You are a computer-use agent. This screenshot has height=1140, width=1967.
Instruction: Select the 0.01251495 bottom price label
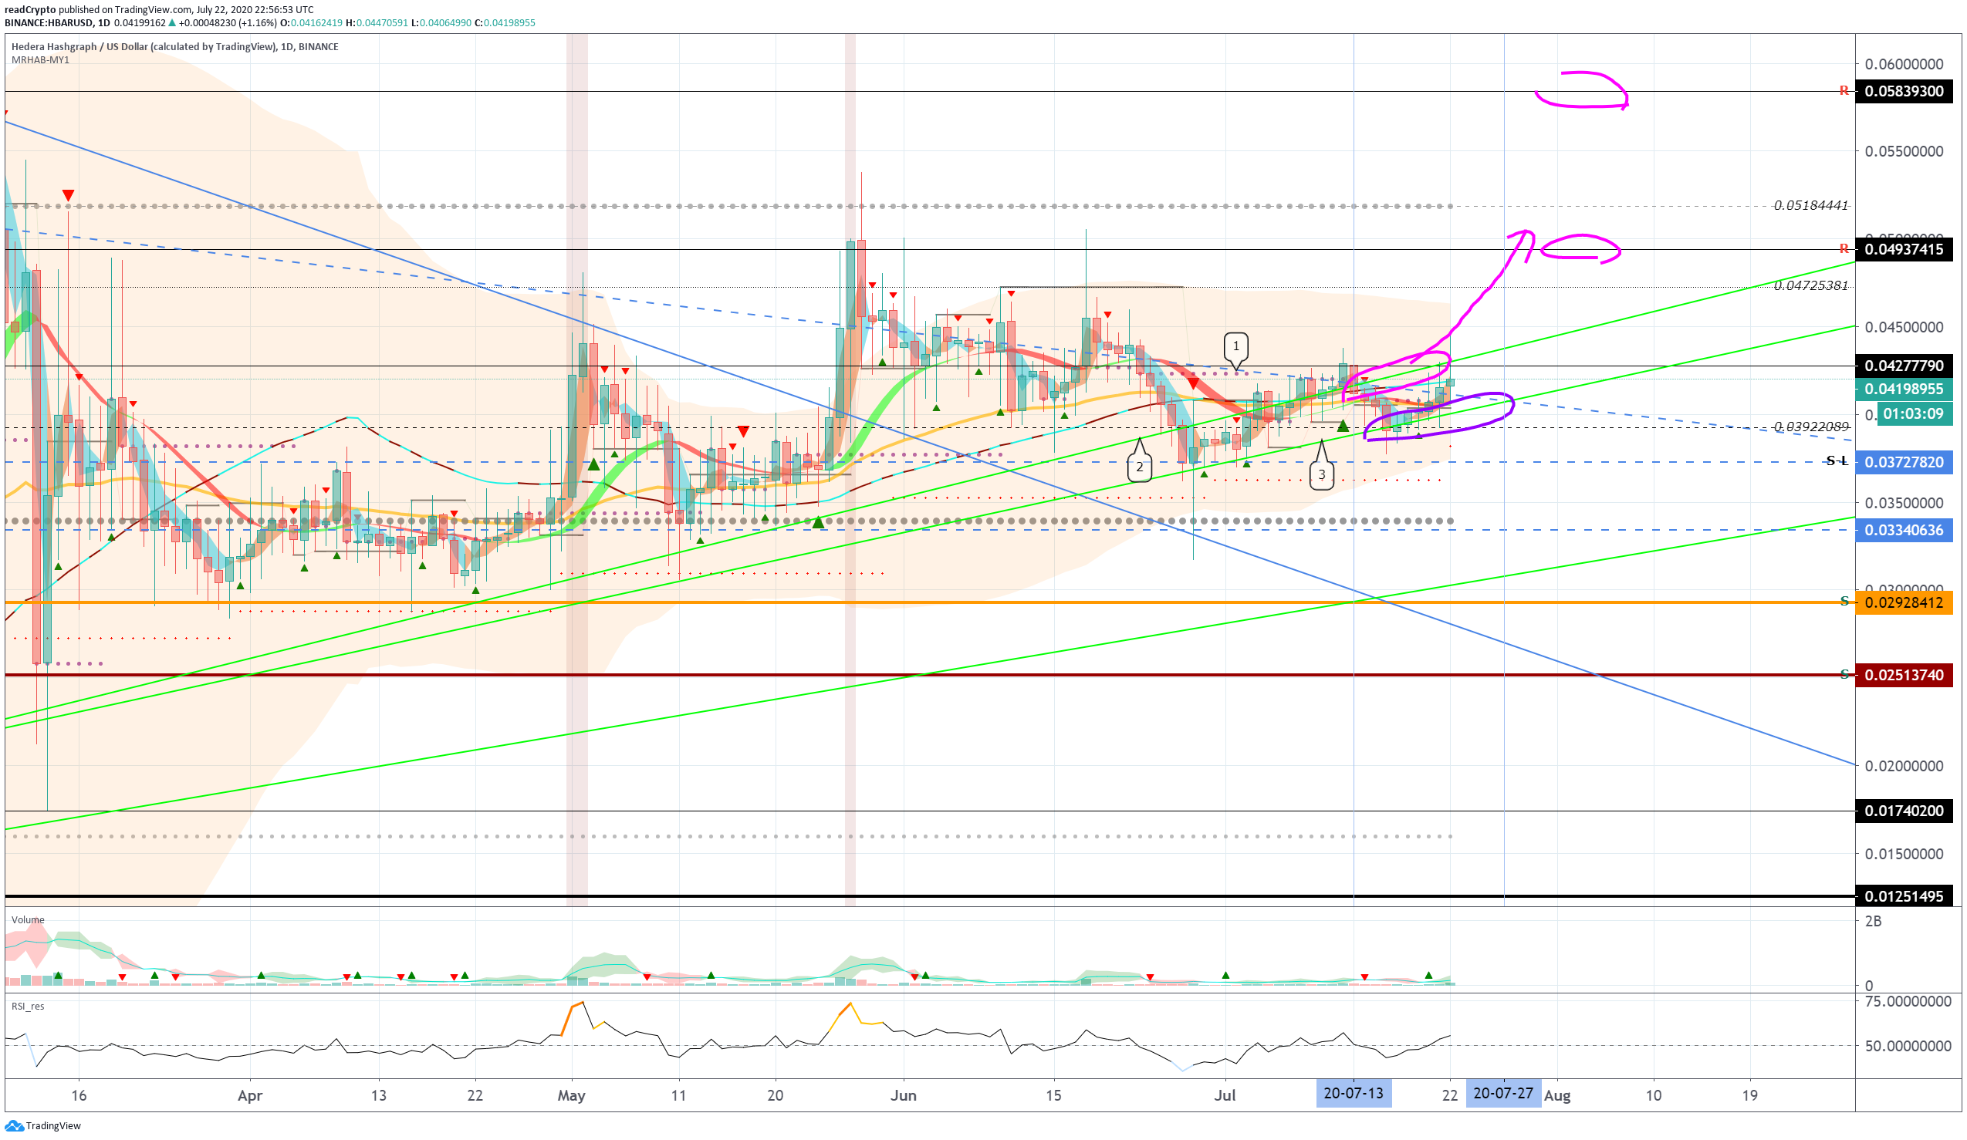pyautogui.click(x=1904, y=897)
